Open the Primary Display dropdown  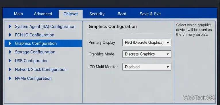[x=147, y=43]
